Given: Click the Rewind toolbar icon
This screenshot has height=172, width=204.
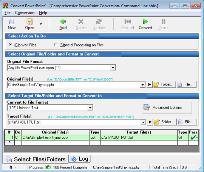Looking at the screenshot, I should tap(128, 22).
